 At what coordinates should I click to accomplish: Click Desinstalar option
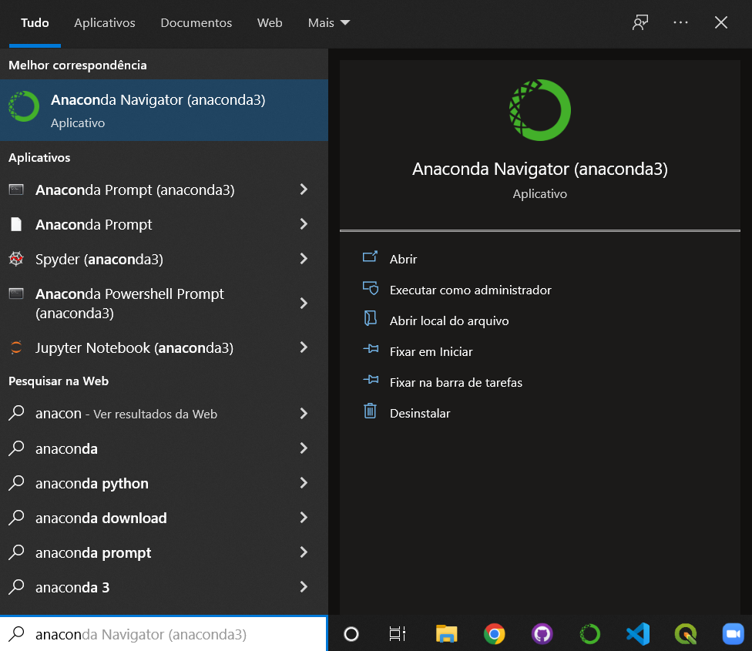pos(420,413)
